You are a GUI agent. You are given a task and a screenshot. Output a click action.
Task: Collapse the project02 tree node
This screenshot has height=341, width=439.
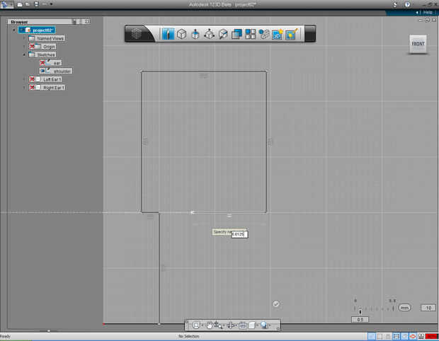coord(14,30)
